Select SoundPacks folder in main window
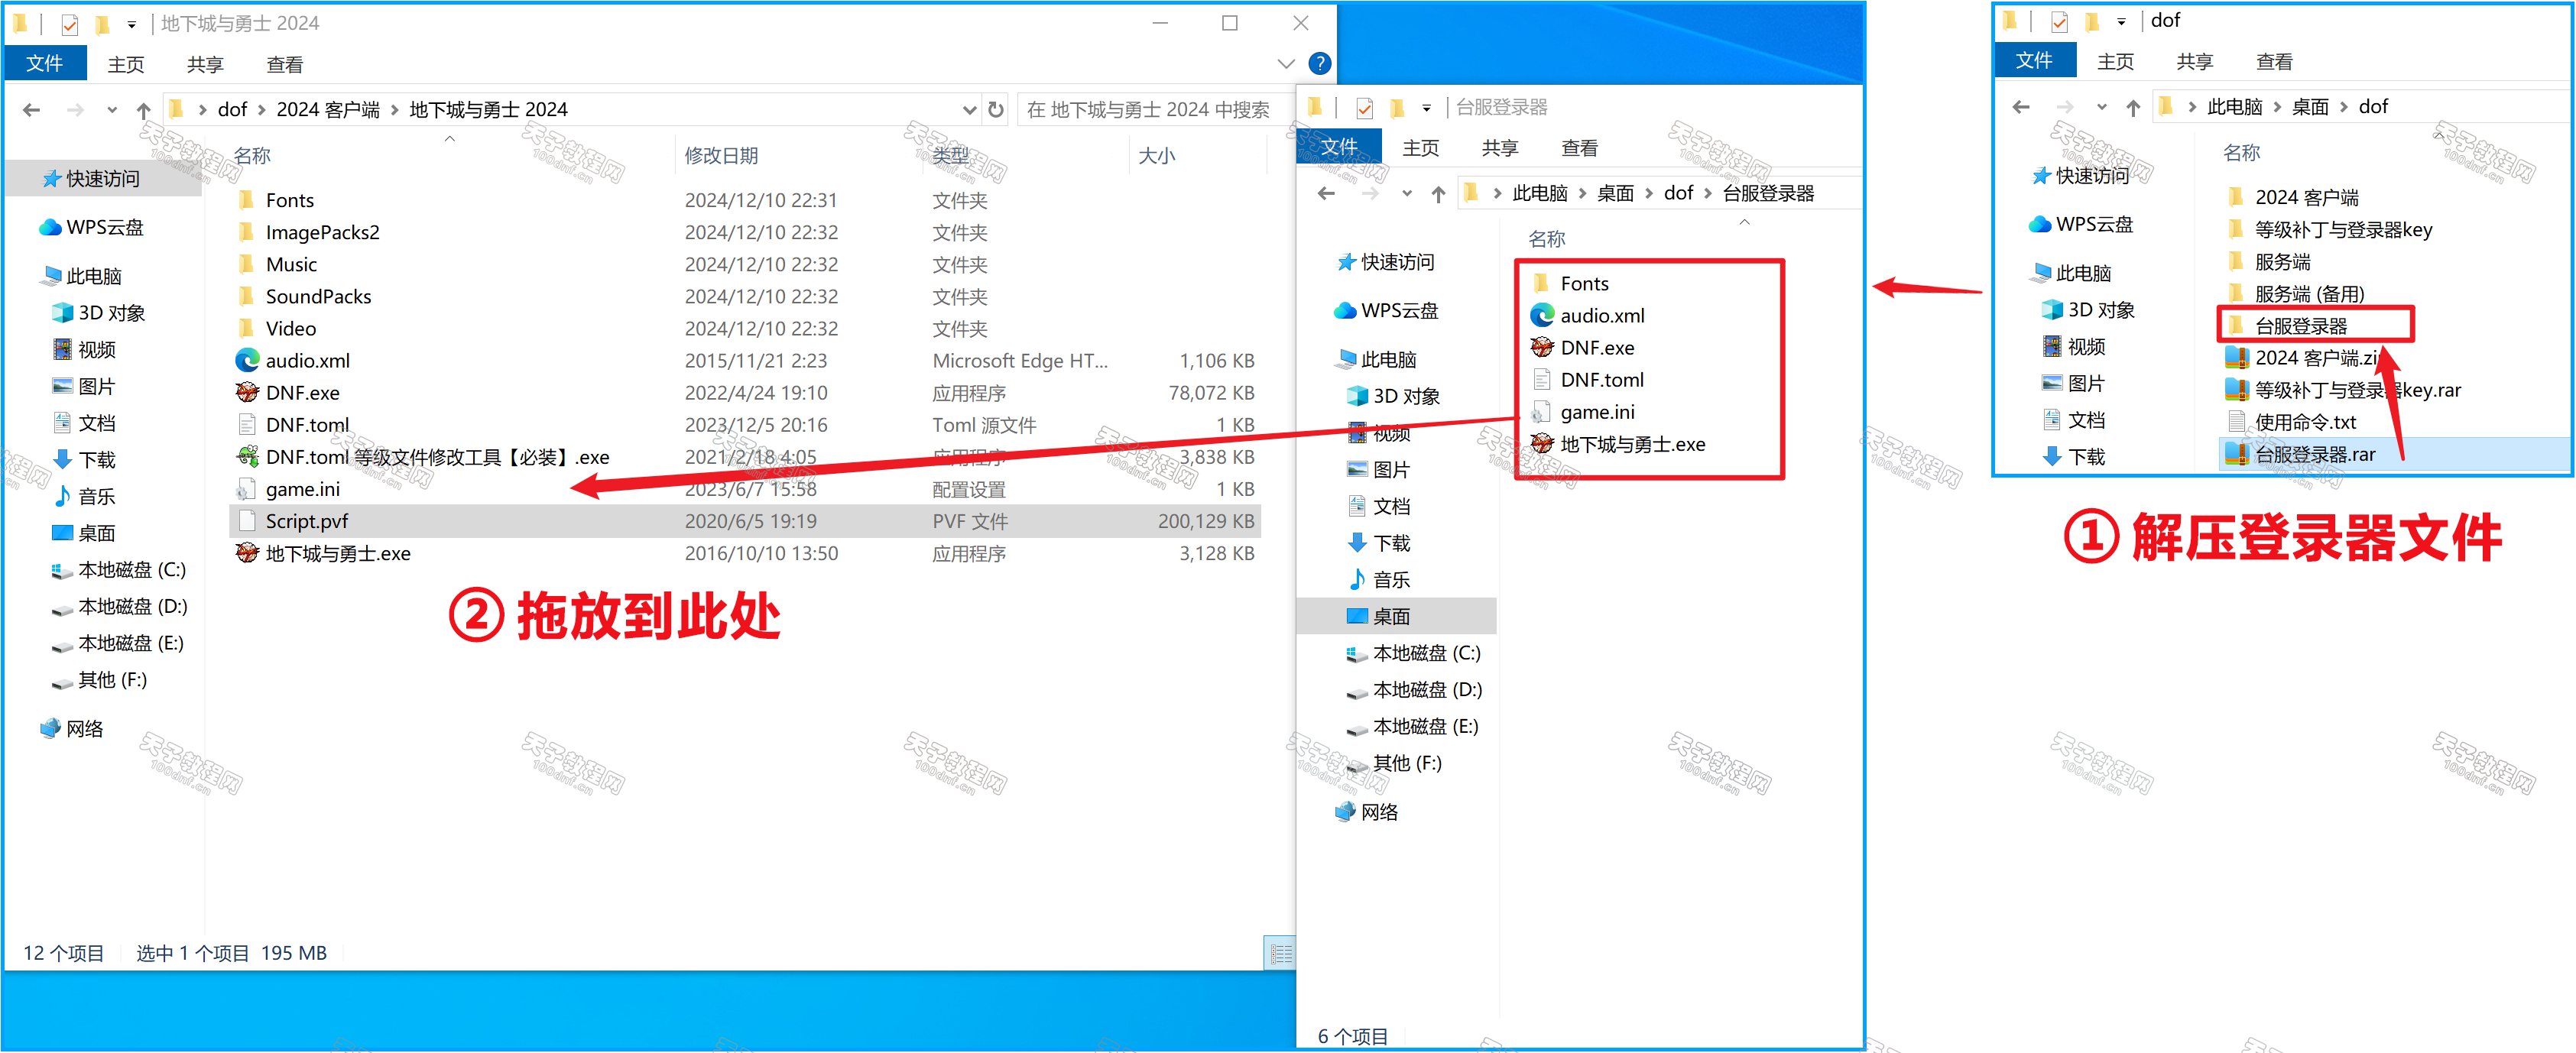The height and width of the screenshot is (1053, 2576). [318, 297]
